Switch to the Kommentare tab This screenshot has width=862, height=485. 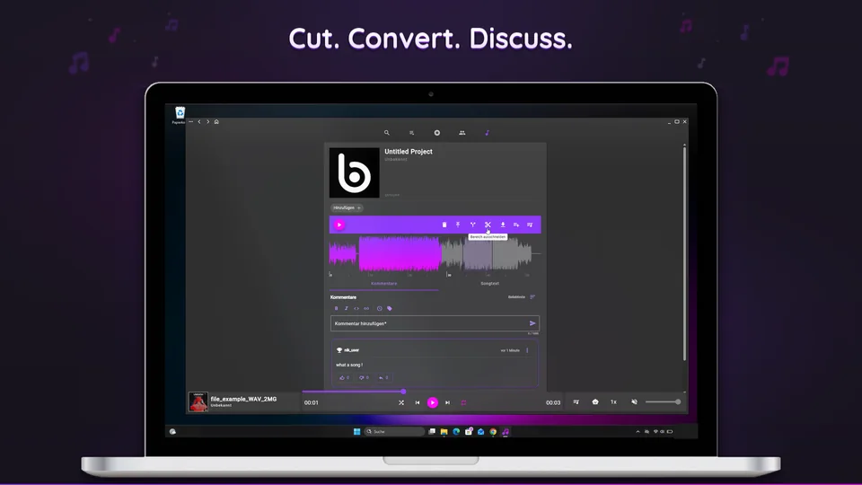(x=383, y=284)
